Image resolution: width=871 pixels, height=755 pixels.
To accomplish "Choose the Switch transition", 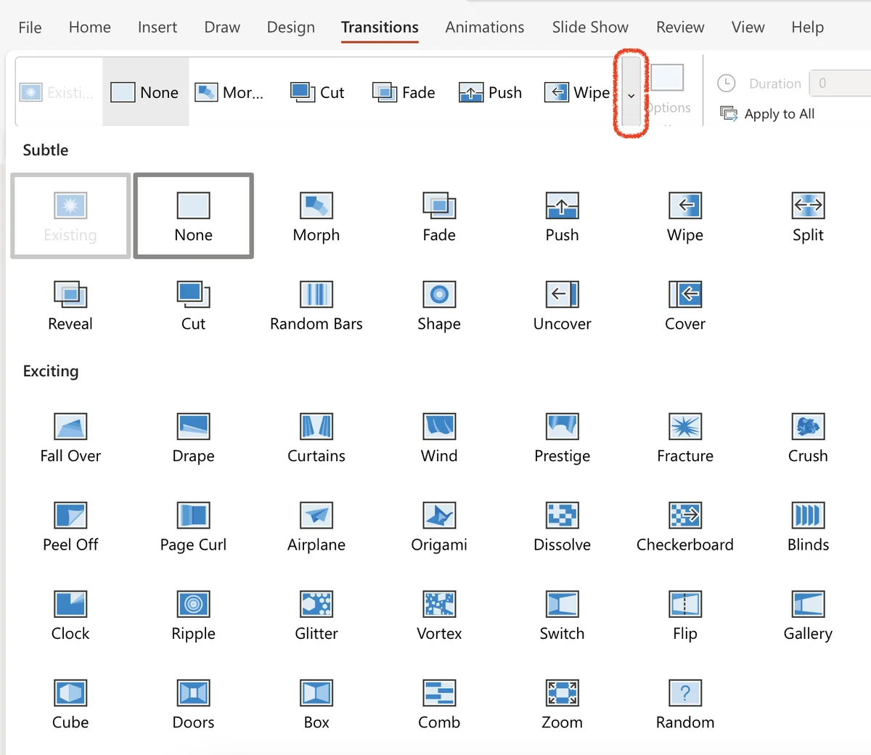I will 562,616.
